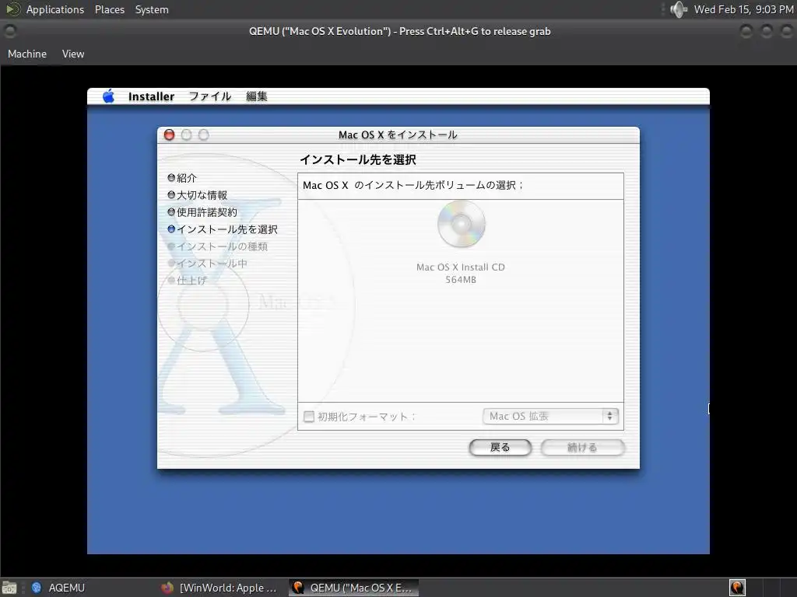Click the volume speaker icon in top panel
This screenshot has height=597, width=797.
click(679, 9)
